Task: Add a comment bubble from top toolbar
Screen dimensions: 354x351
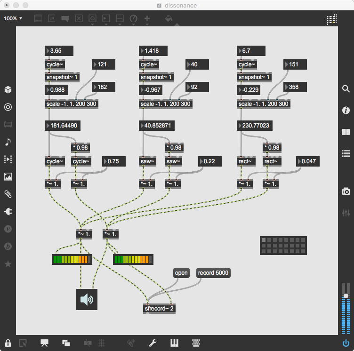Action: pos(65,18)
